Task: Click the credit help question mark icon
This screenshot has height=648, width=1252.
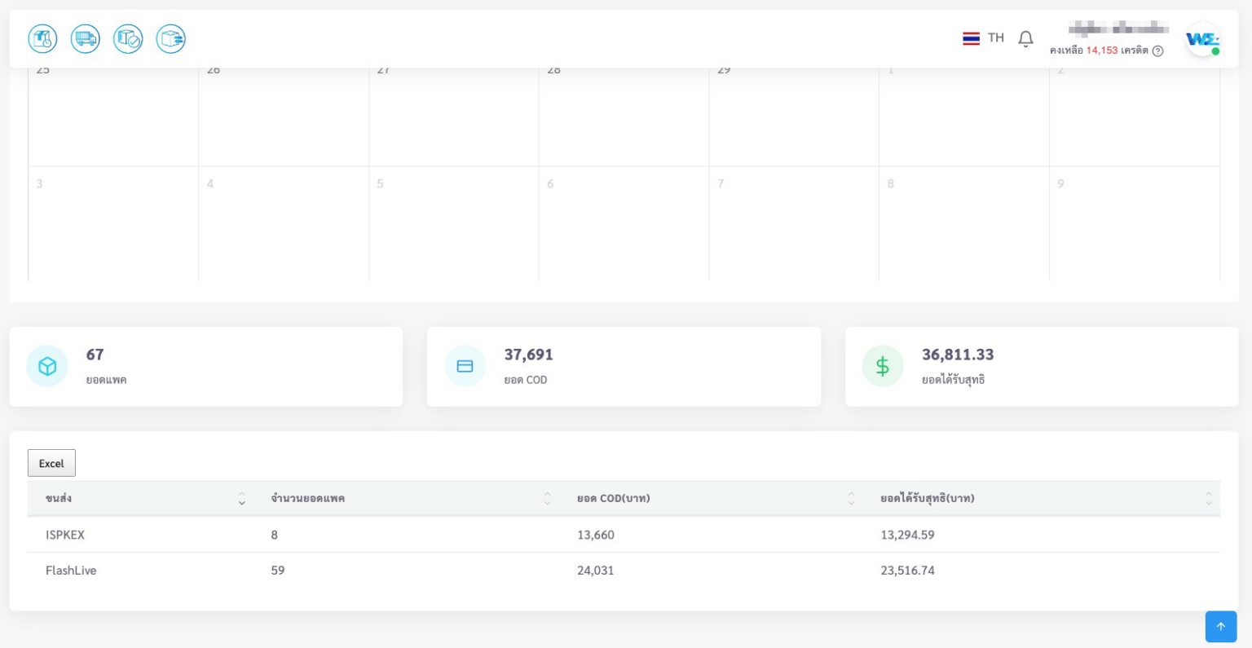Action: [x=1157, y=51]
